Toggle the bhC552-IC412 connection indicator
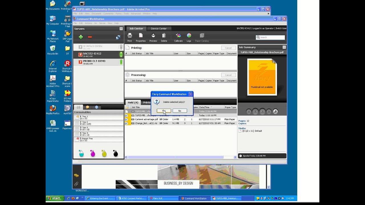 pos(121,54)
